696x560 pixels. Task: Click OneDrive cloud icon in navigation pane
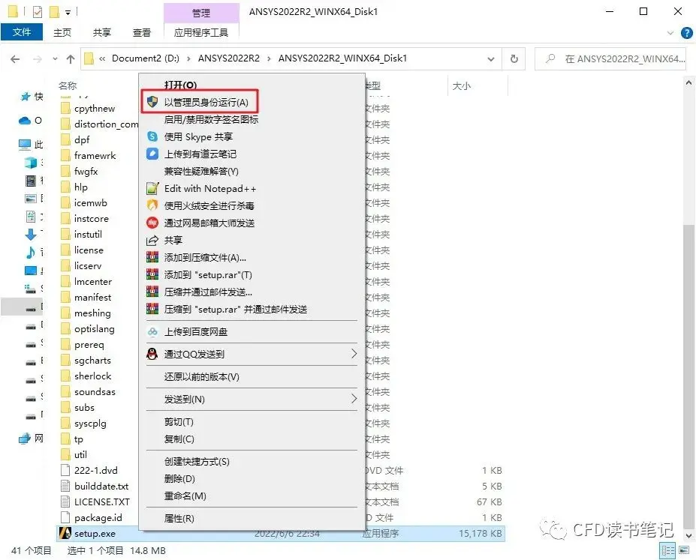point(25,121)
